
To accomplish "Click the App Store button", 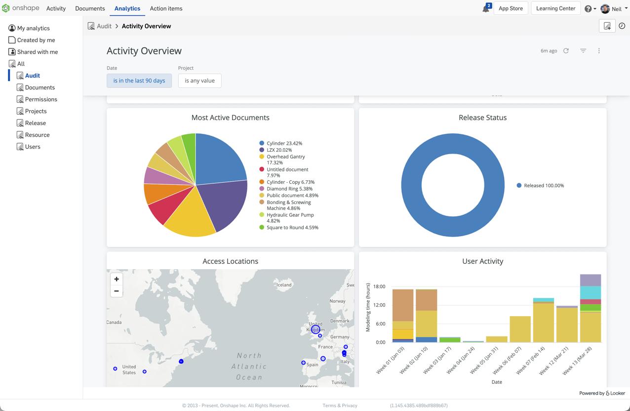I will 511,8.
